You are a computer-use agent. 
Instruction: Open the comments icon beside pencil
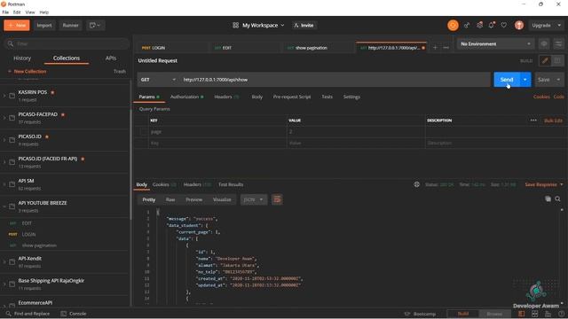(557, 61)
